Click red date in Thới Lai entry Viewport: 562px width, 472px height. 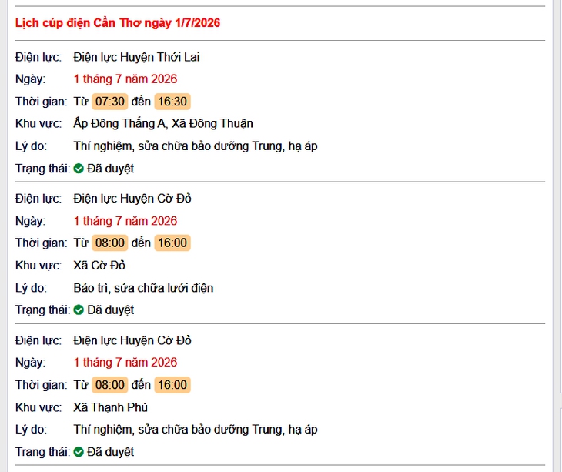[125, 79]
